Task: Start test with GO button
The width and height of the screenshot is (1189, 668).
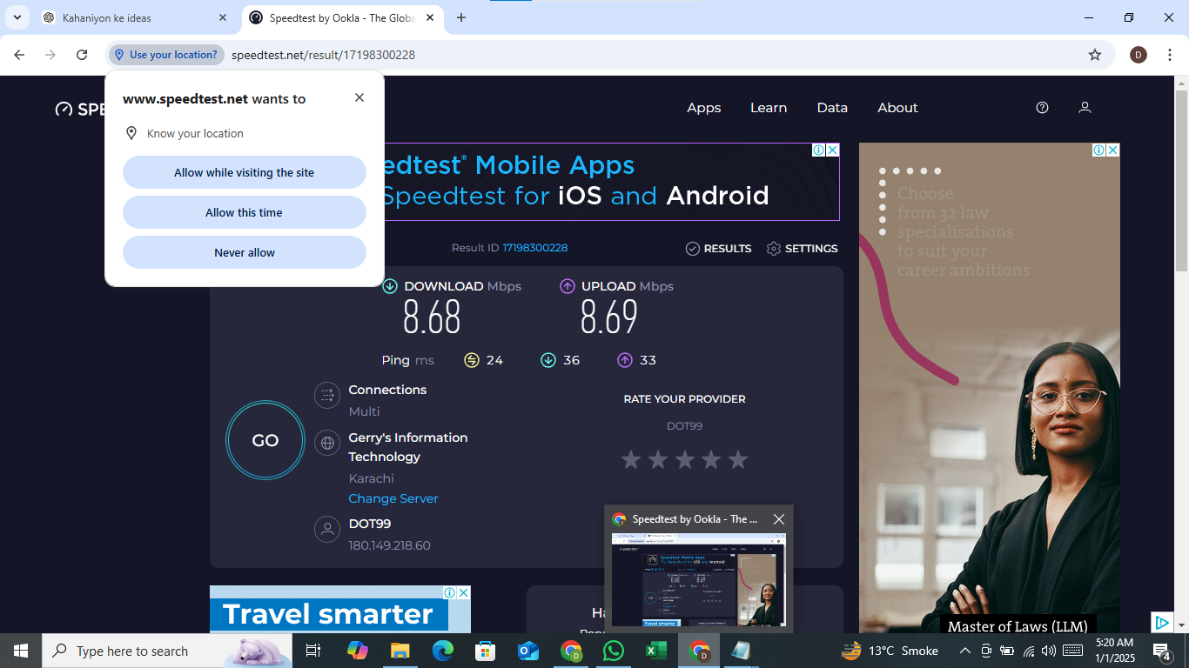Action: tap(265, 440)
